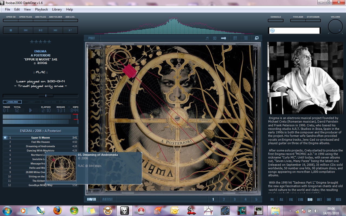346x216 pixels.
Task: Go to the previous track
Action: coord(26,30)
